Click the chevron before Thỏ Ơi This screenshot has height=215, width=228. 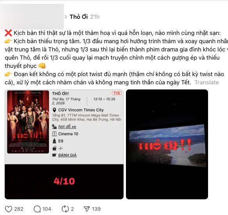click(66, 17)
